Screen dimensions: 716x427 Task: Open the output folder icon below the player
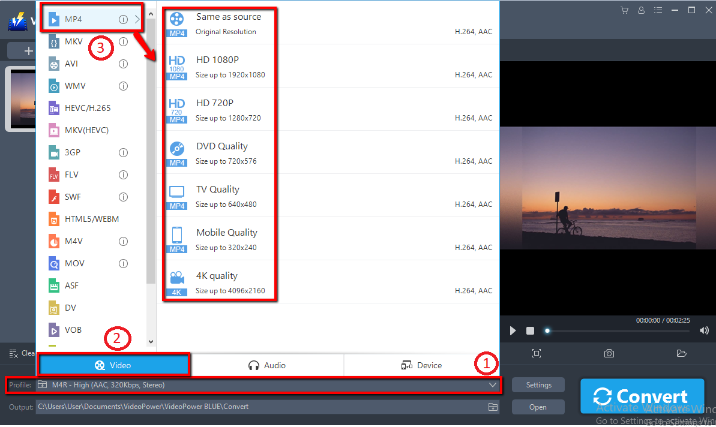681,353
